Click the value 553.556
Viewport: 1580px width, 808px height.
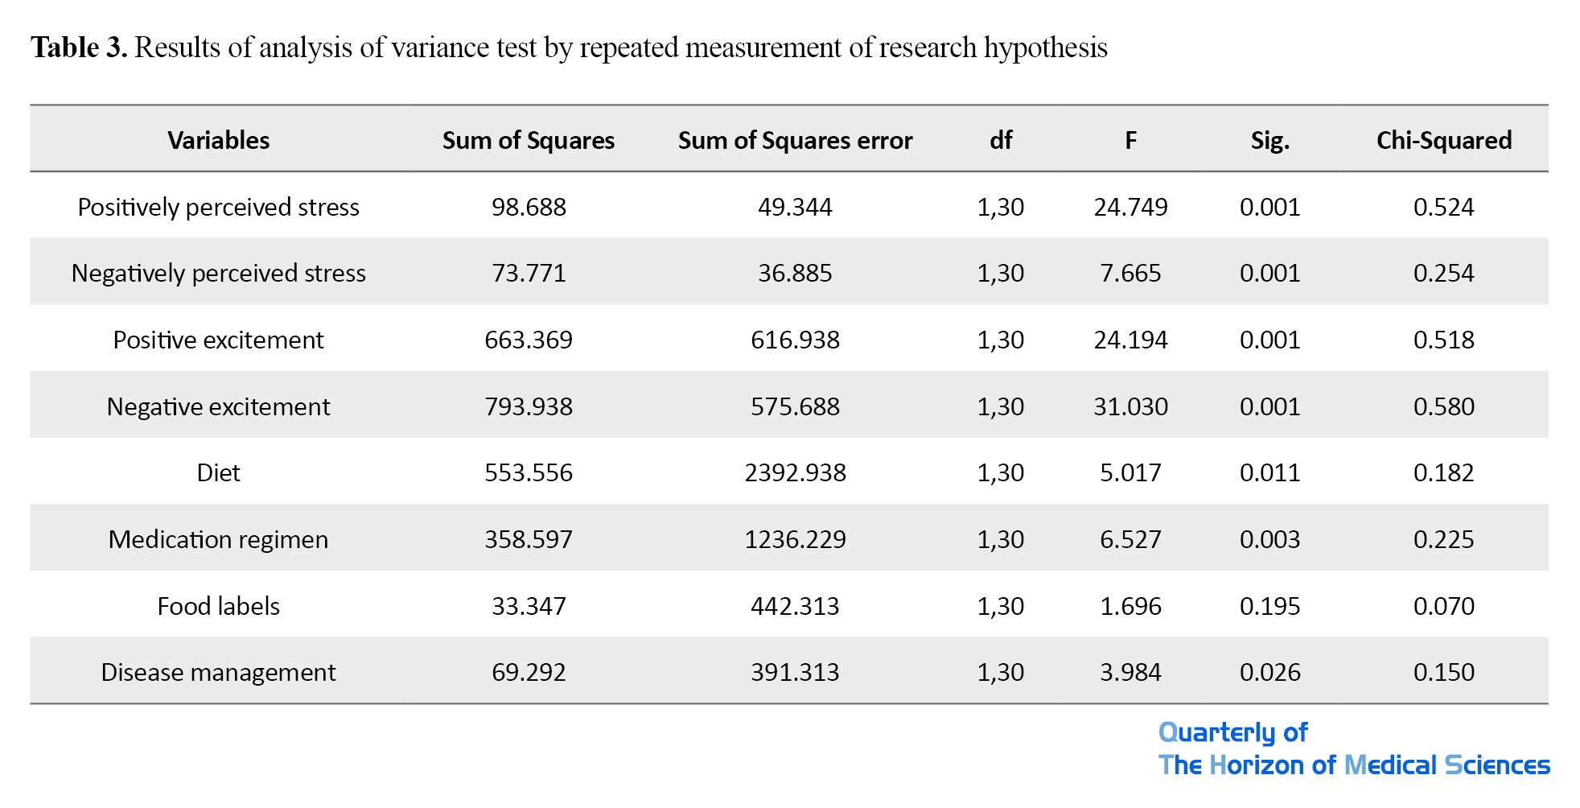point(529,472)
